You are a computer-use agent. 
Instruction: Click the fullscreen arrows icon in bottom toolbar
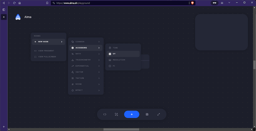pyautogui.click(x=158, y=114)
